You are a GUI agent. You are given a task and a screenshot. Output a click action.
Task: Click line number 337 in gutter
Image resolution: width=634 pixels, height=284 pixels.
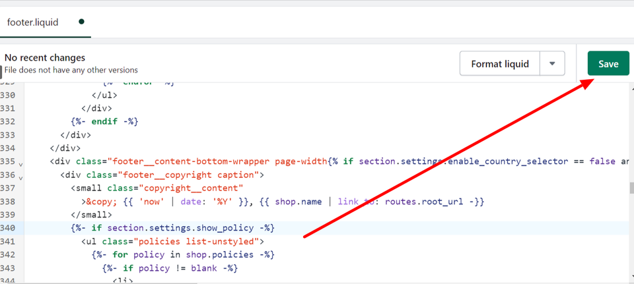(8, 188)
